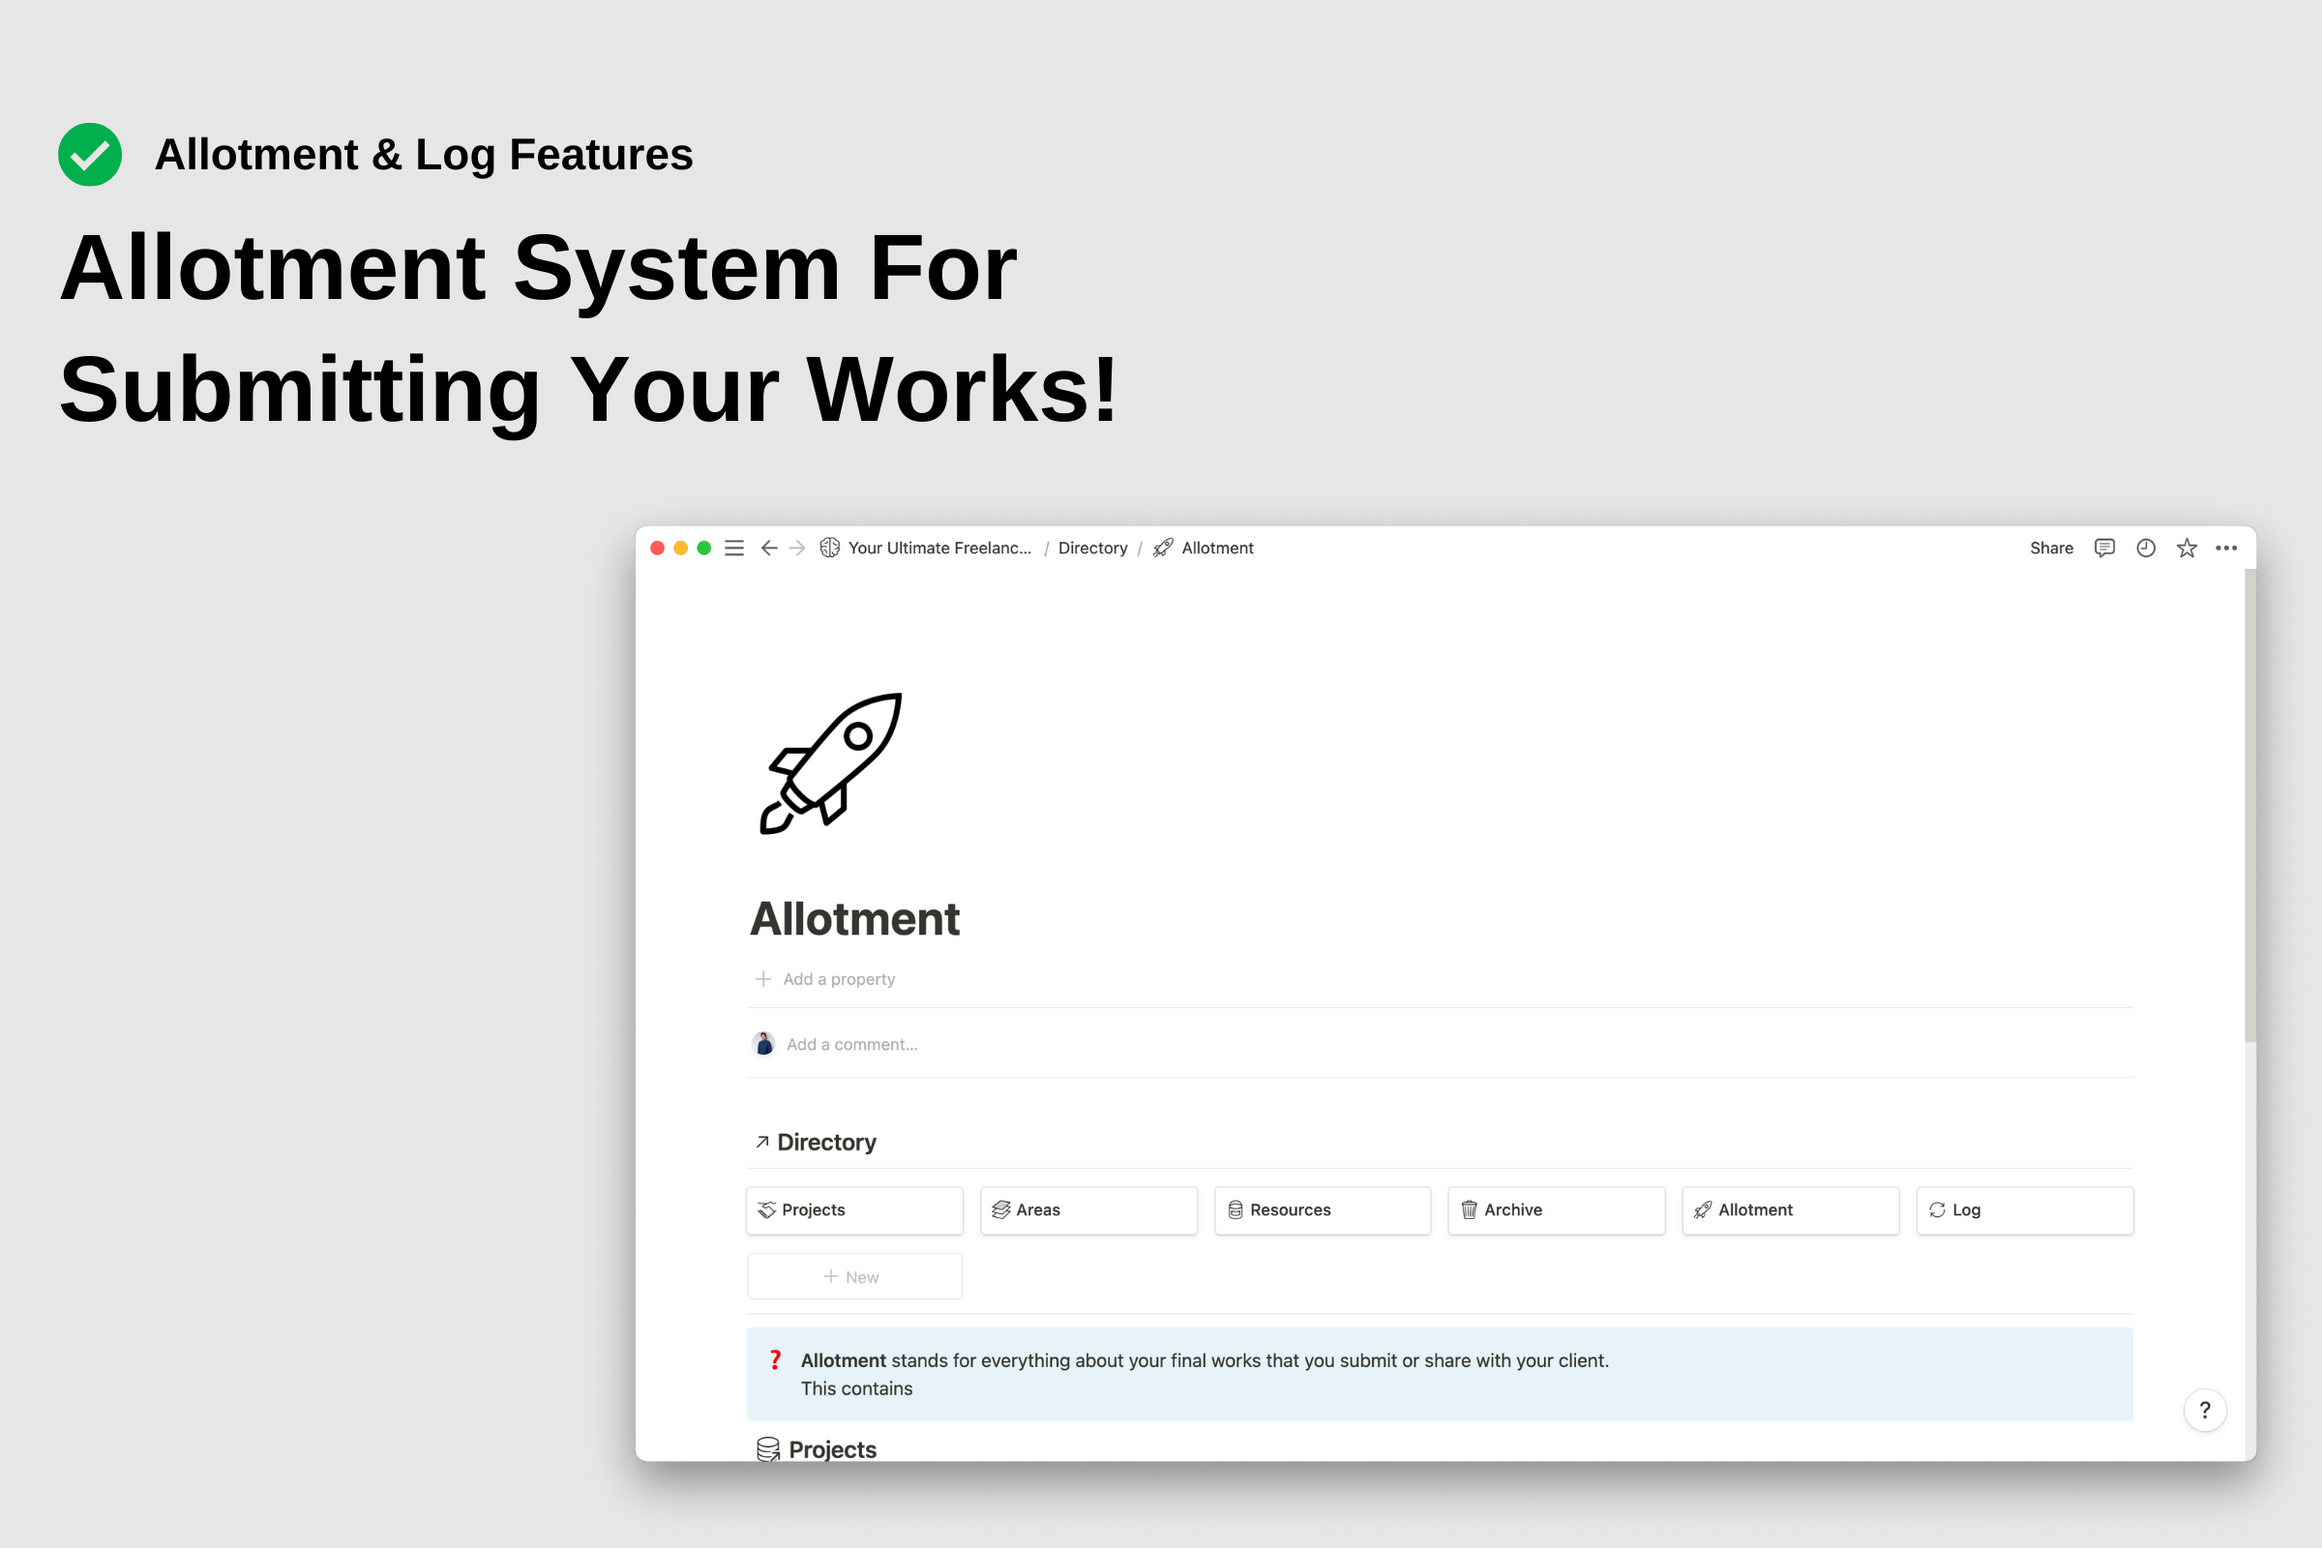Click the large rocket page icon
The width and height of the screenshot is (2322, 1548).
[x=830, y=763]
